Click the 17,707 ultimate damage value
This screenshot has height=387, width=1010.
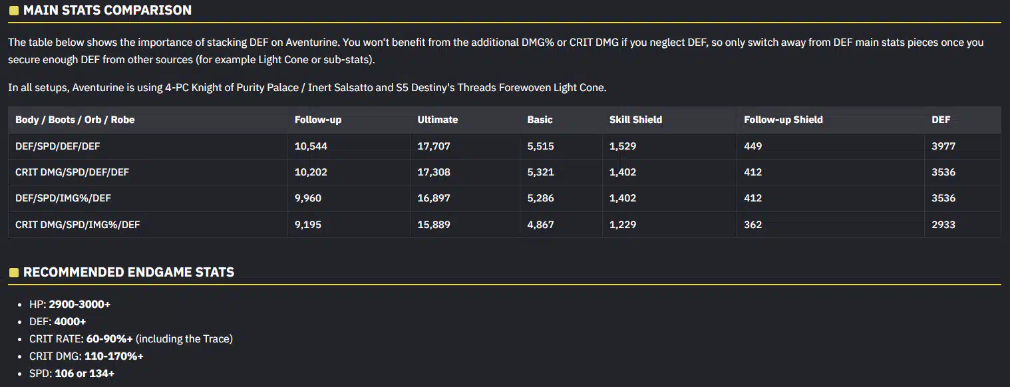[434, 146]
